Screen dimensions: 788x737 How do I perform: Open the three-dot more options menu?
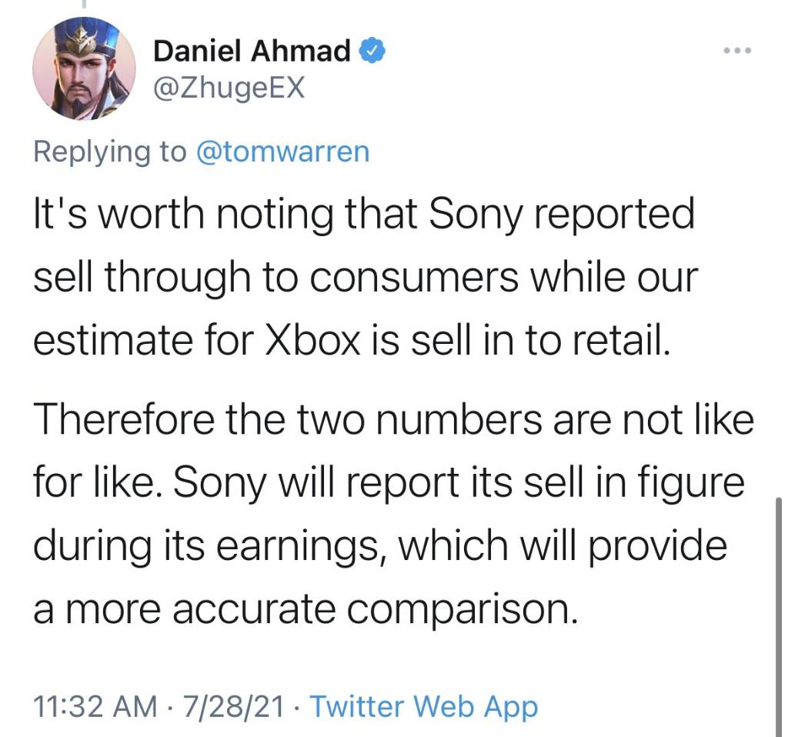point(736,52)
